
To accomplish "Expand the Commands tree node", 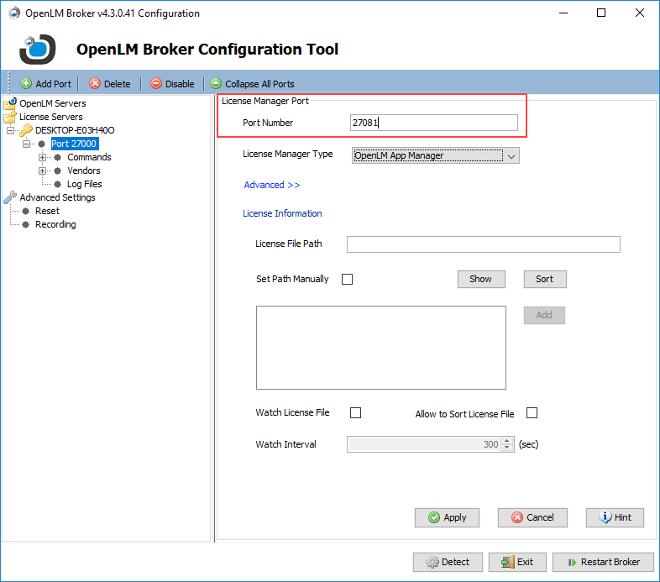I will pyautogui.click(x=42, y=157).
